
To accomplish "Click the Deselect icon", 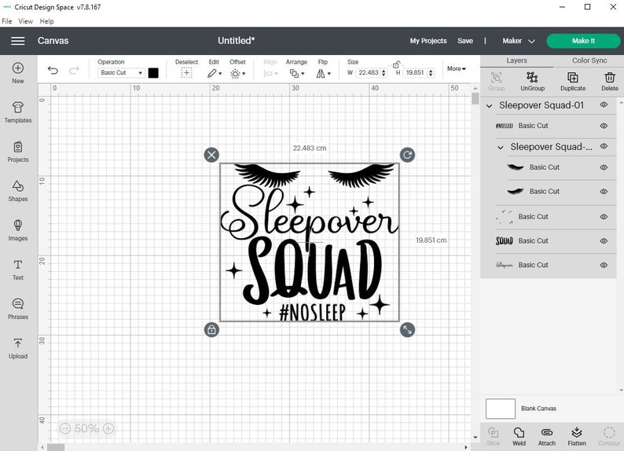I will [186, 73].
